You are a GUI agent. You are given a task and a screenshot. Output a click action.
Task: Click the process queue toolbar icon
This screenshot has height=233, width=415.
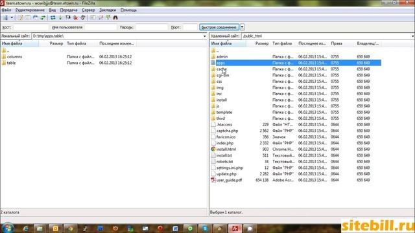click(x=60, y=17)
